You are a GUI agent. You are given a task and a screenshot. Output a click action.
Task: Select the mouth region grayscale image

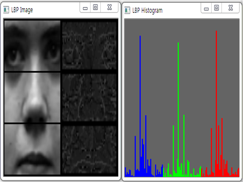(32, 149)
